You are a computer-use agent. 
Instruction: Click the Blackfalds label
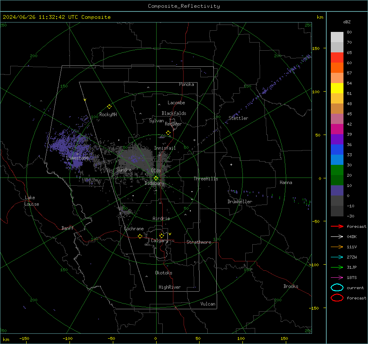tap(174, 113)
